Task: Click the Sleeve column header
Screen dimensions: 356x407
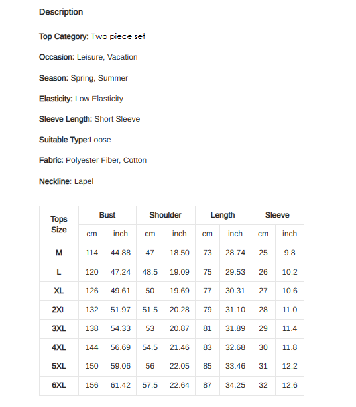Action: click(277, 216)
